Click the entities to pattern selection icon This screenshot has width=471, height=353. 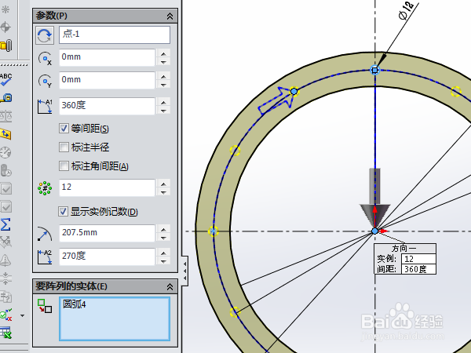(x=45, y=306)
